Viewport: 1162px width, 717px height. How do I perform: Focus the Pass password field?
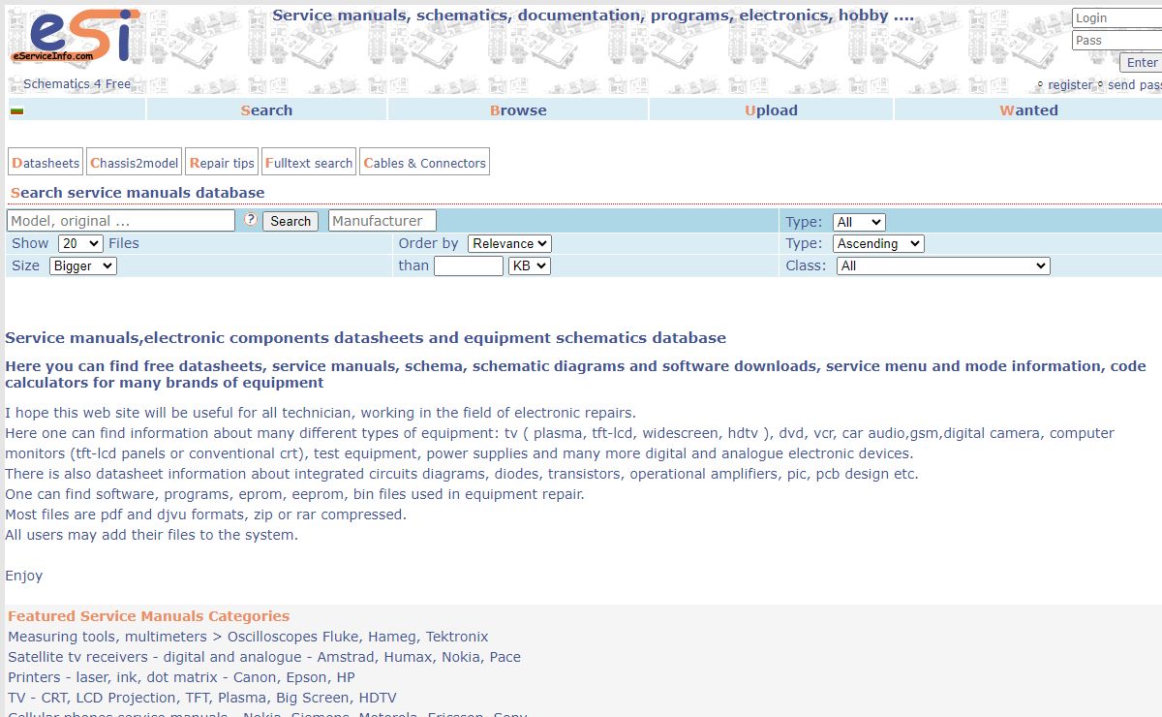[x=1116, y=40]
